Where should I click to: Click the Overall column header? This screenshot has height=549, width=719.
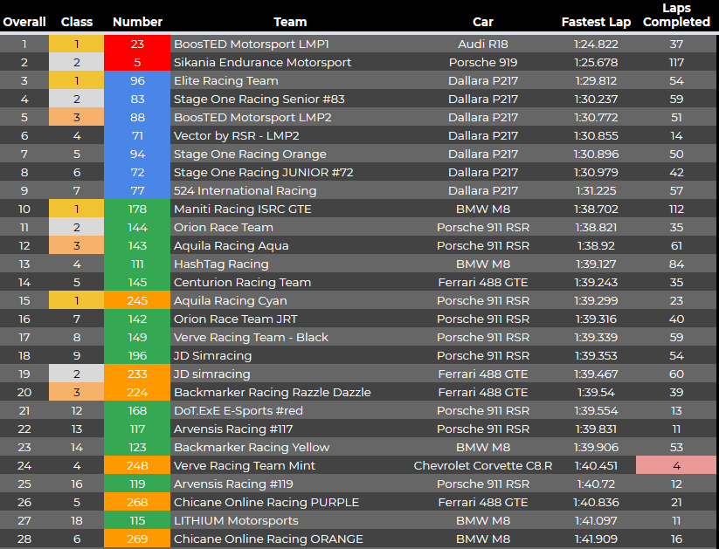(x=24, y=22)
